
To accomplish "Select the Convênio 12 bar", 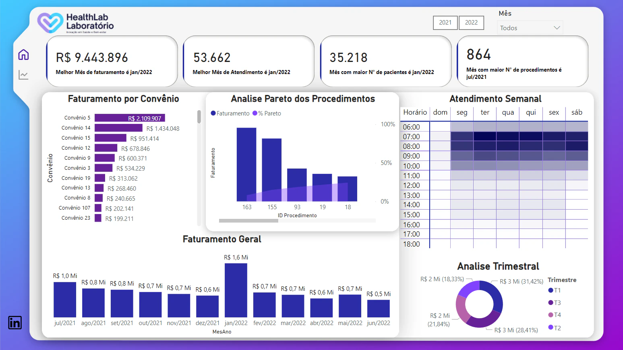I will click(106, 148).
